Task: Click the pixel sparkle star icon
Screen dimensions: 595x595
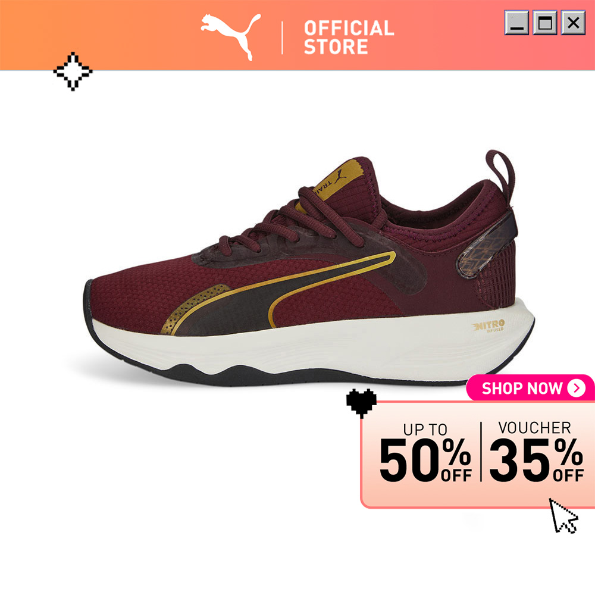Action: (x=73, y=71)
